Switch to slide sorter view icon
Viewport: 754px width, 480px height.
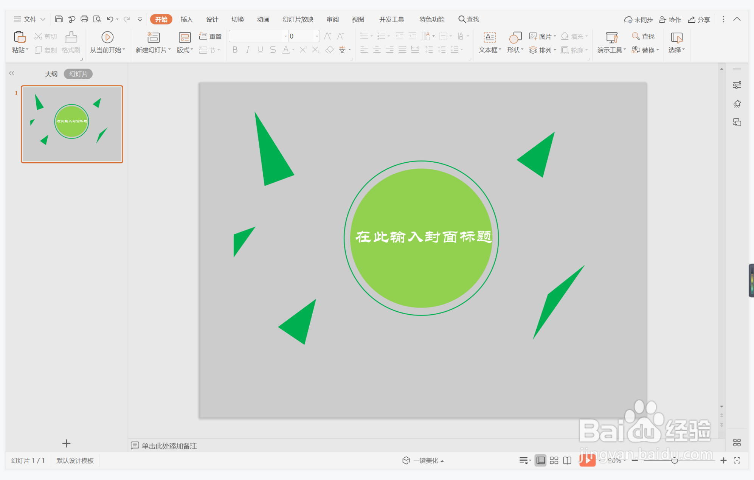coord(554,460)
